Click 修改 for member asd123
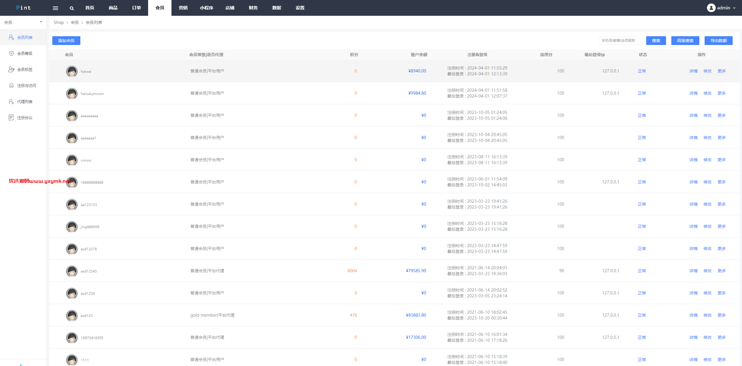The height and width of the screenshot is (366, 742). 708,315
